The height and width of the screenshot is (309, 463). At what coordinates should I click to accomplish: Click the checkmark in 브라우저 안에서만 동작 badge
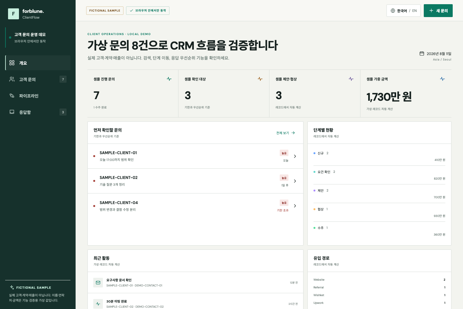(x=132, y=11)
